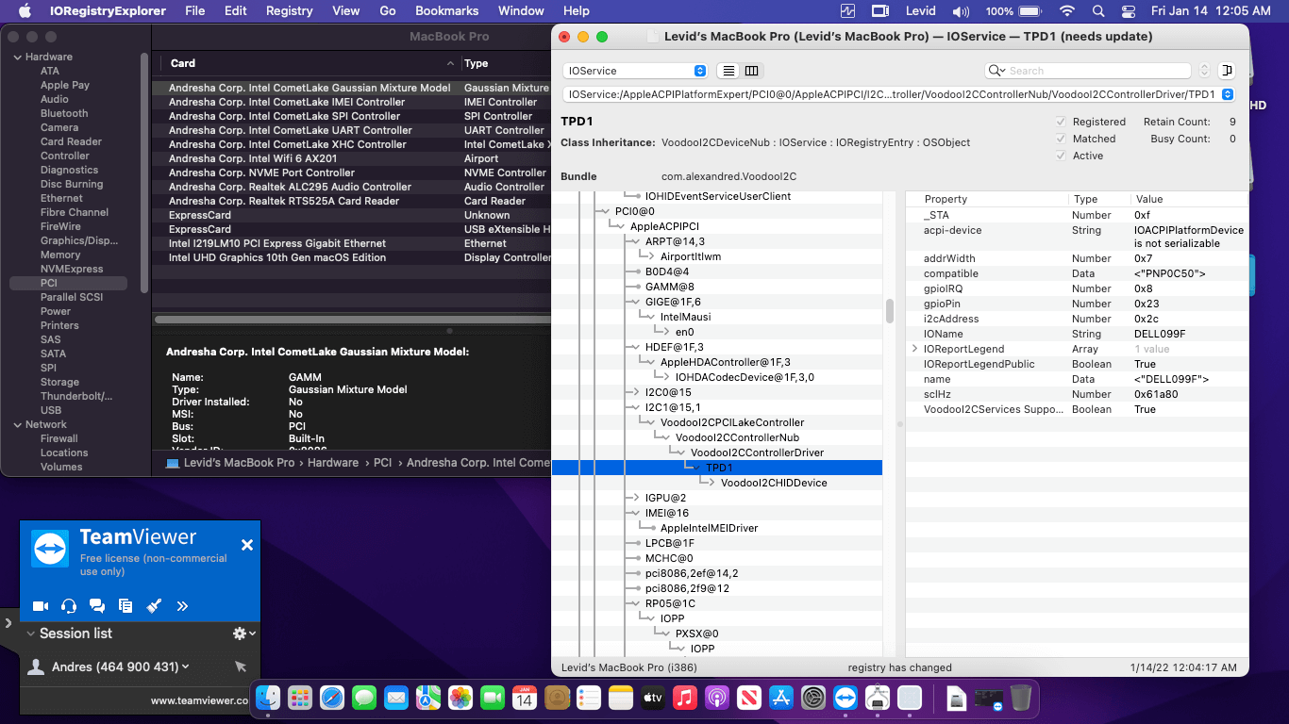Click the registry tree vertical scrollbar

point(890,311)
